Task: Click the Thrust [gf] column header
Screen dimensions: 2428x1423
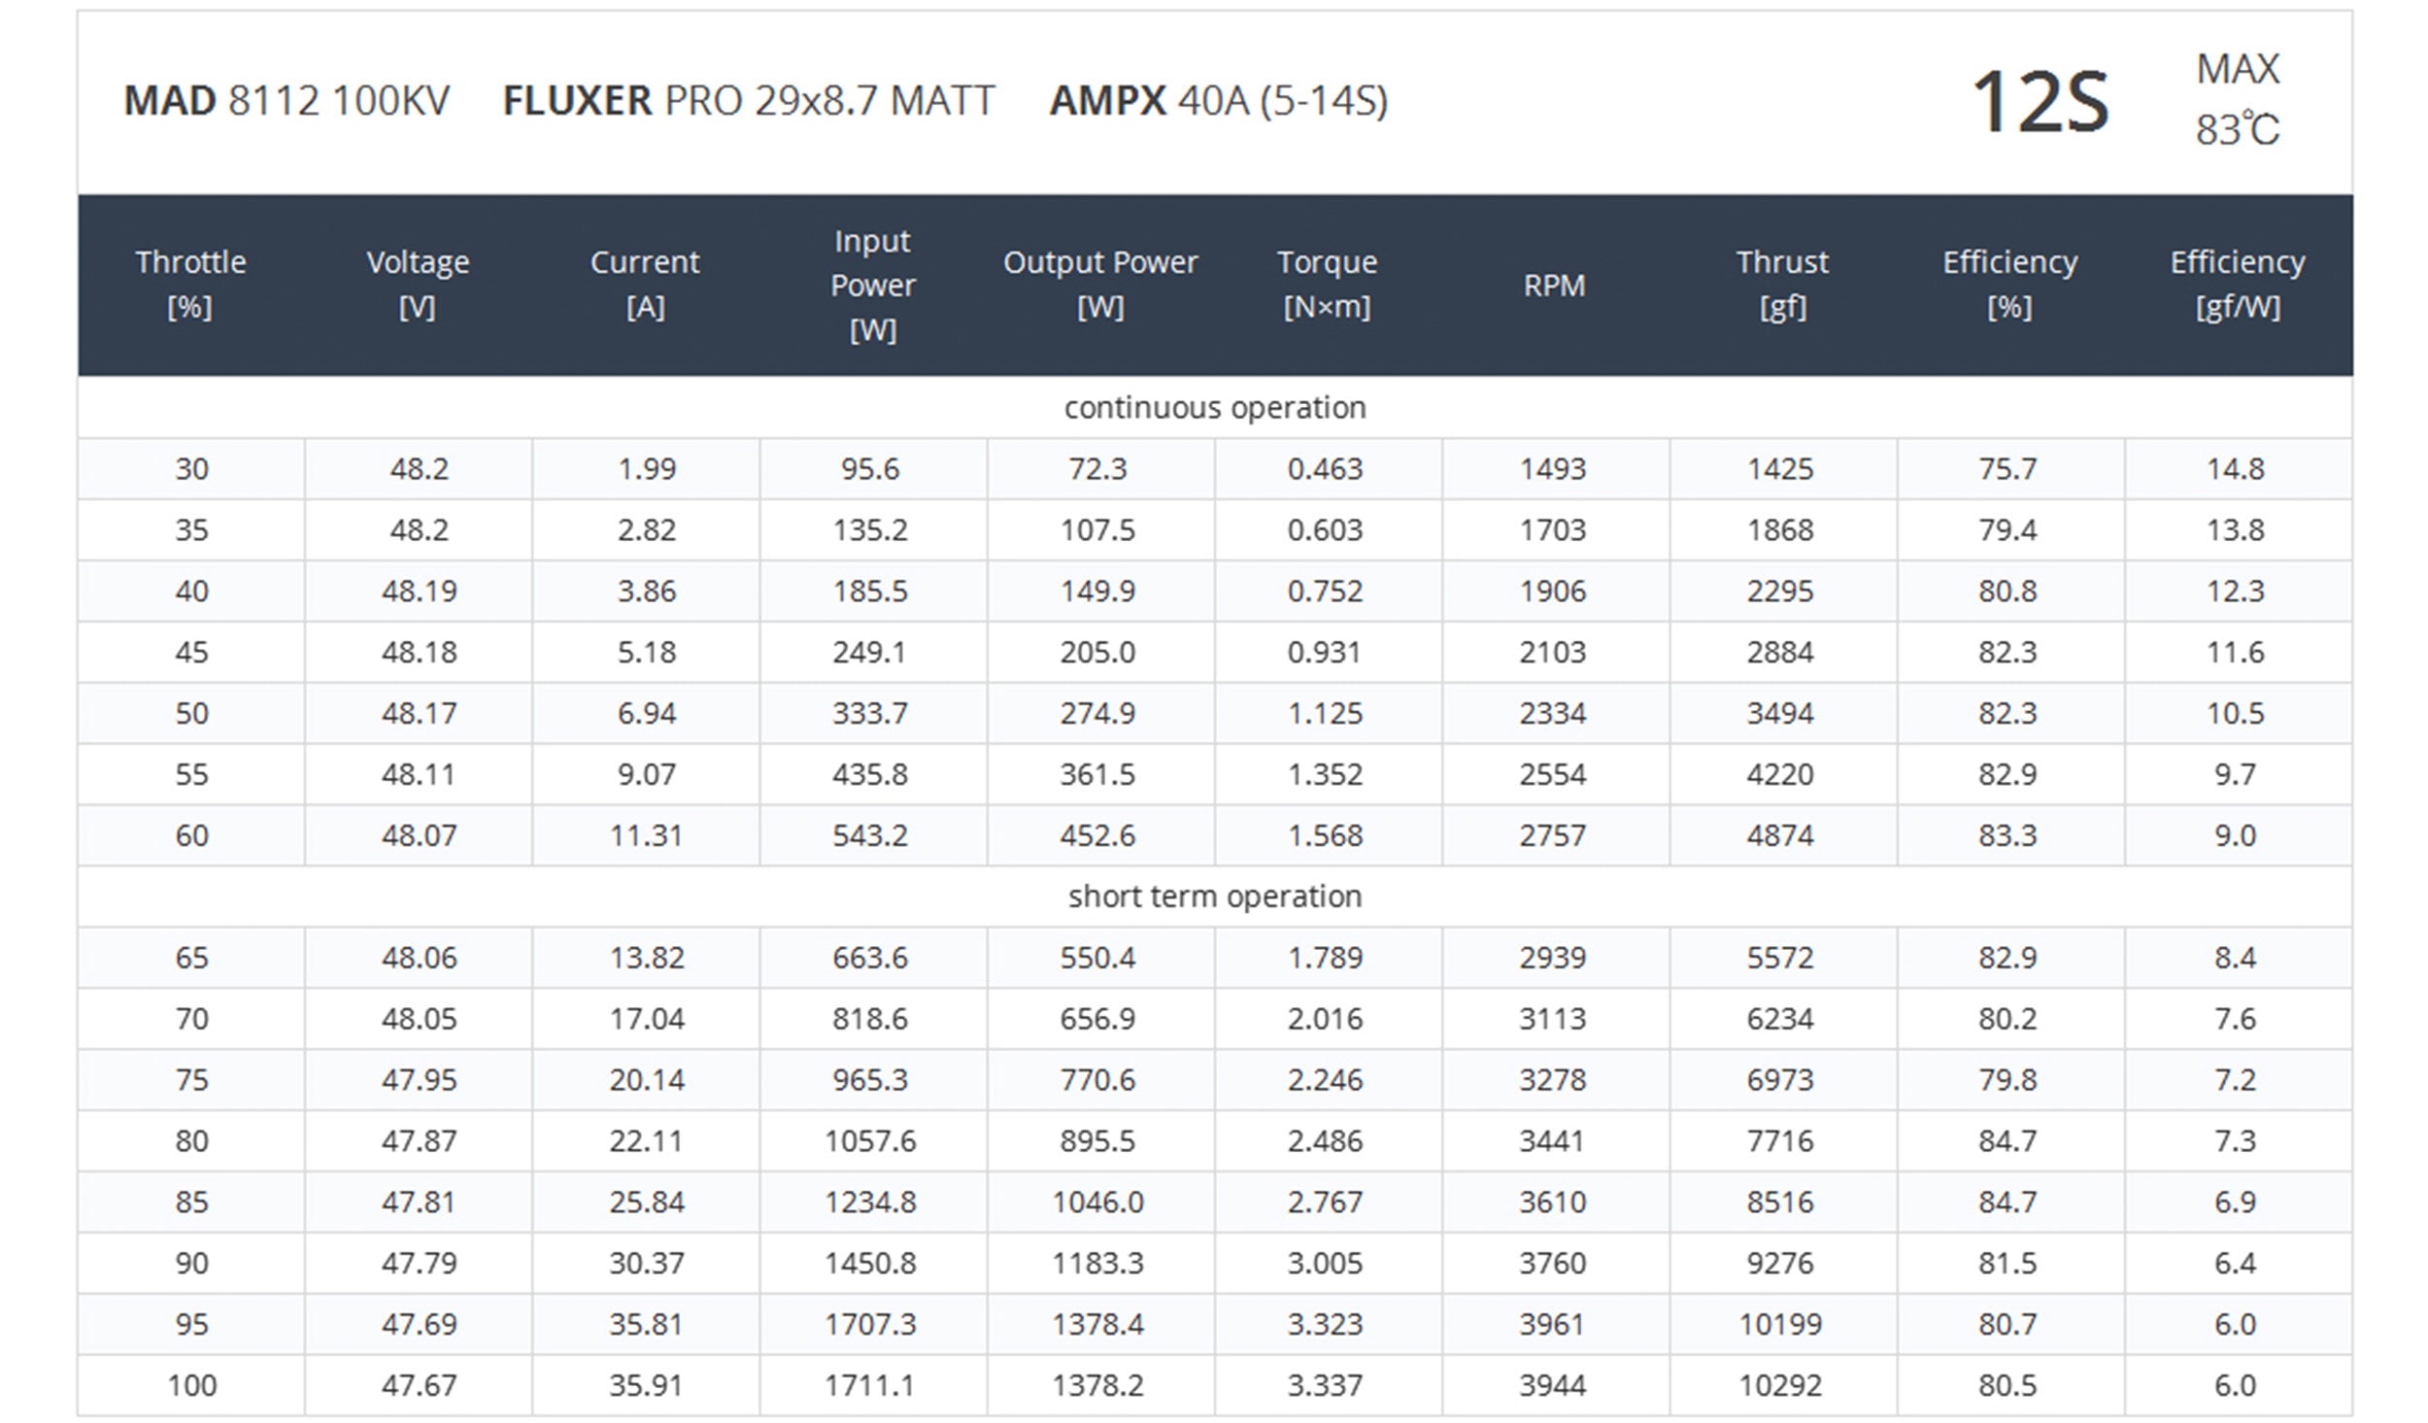Action: [x=1782, y=284]
